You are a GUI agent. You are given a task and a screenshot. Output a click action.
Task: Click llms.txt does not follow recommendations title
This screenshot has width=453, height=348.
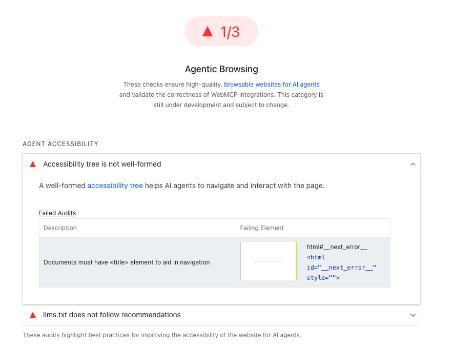pyautogui.click(x=112, y=315)
